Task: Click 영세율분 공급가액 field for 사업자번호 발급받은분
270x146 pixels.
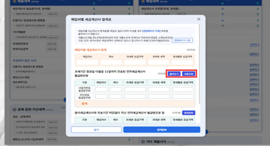Action: (183, 89)
